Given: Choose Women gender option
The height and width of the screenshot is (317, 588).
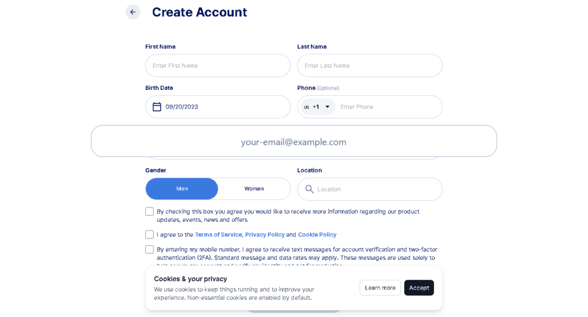Looking at the screenshot, I should [254, 189].
